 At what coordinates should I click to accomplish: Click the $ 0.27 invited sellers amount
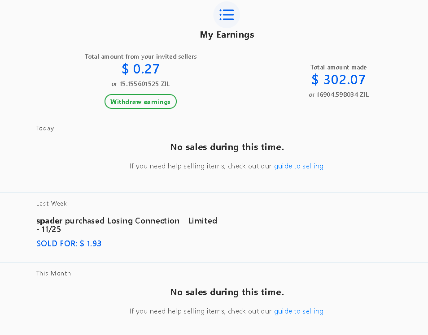point(140,69)
